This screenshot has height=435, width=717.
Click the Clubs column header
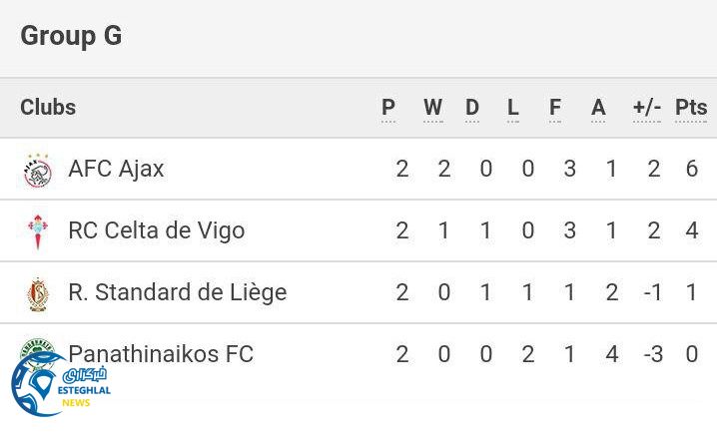tap(48, 108)
